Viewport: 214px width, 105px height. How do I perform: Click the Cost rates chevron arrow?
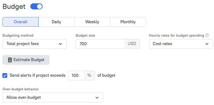[207, 44]
